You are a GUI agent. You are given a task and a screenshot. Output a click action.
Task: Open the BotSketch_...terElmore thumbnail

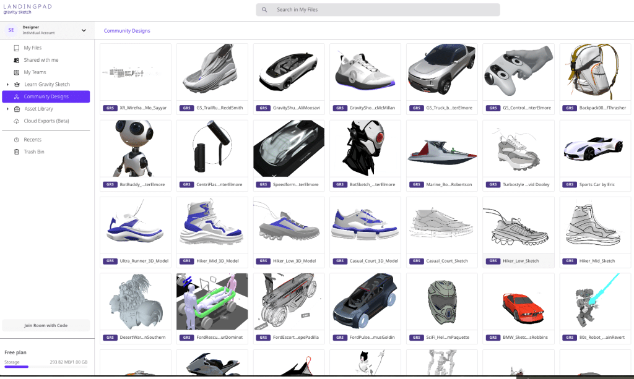pyautogui.click(x=365, y=148)
